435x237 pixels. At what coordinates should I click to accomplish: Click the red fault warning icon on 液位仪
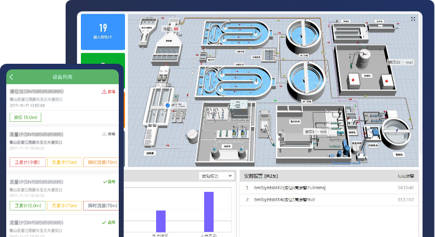click(104, 91)
